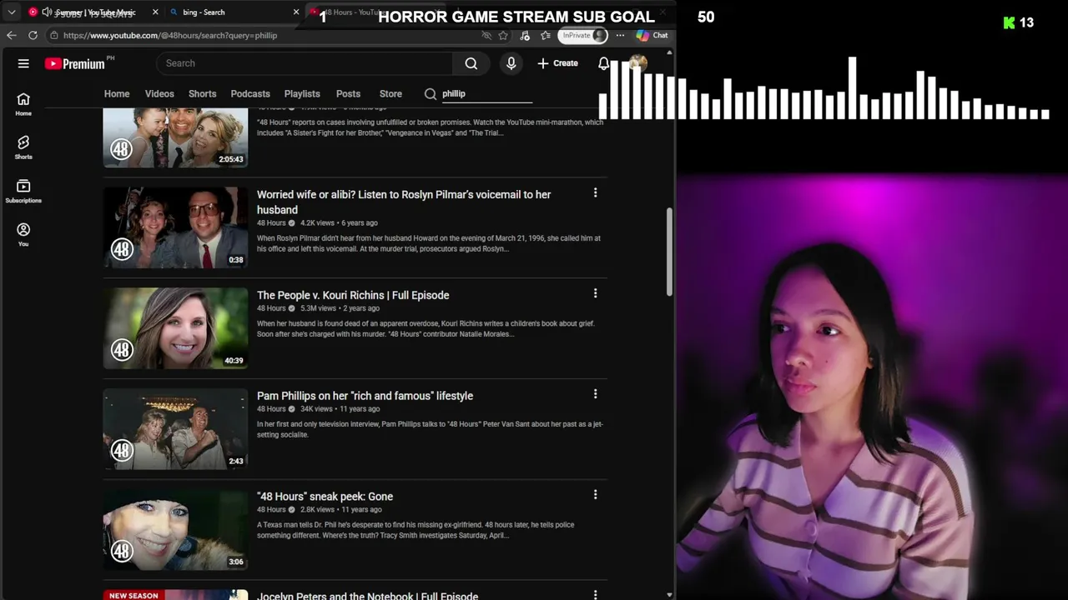Open the Roslyn Pilmar voicemail video title
The height and width of the screenshot is (600, 1068).
tap(404, 202)
